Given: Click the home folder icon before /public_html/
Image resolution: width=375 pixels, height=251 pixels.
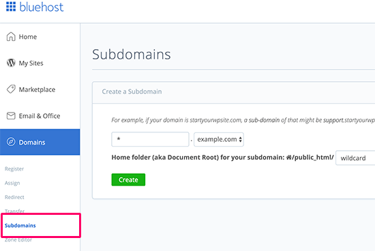Looking at the screenshot, I should point(289,157).
